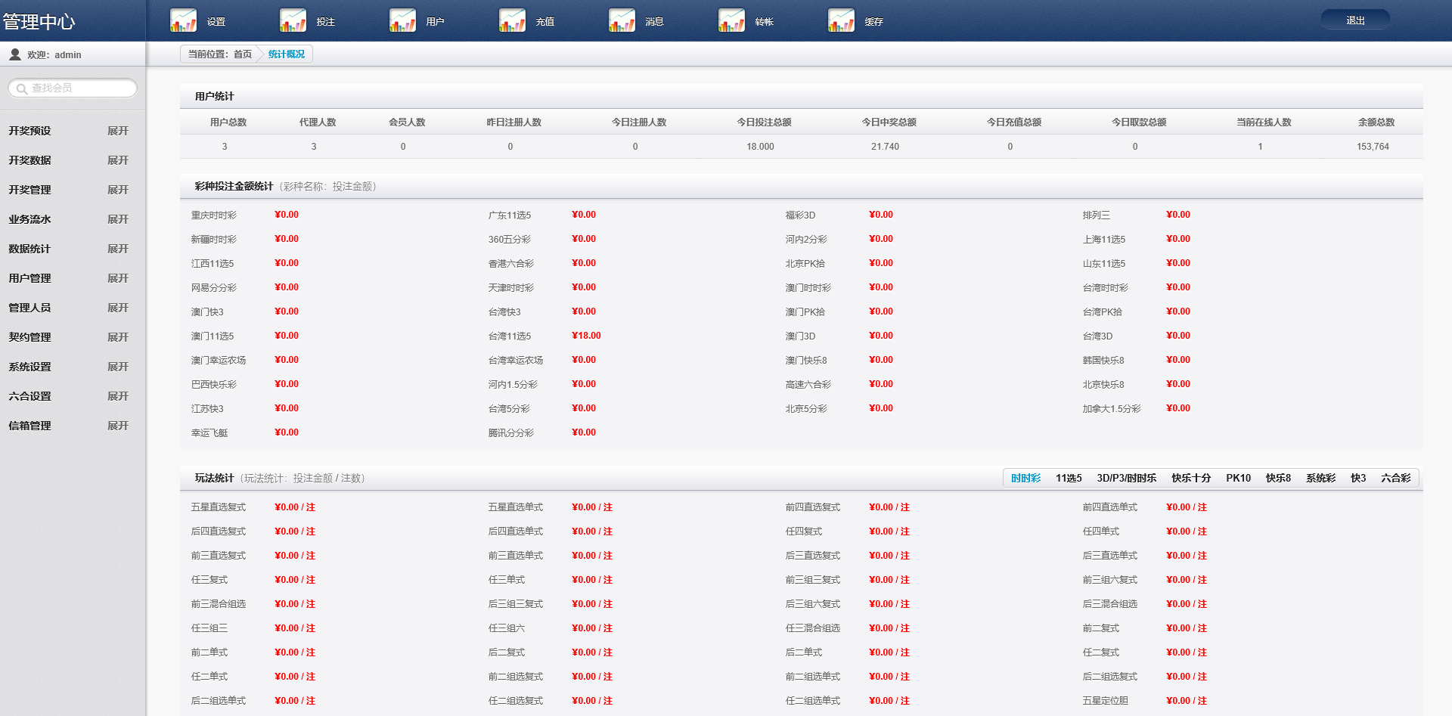Screen dimensions: 1452x716
Task: Click the 充值 chart icon
Action: click(x=512, y=20)
